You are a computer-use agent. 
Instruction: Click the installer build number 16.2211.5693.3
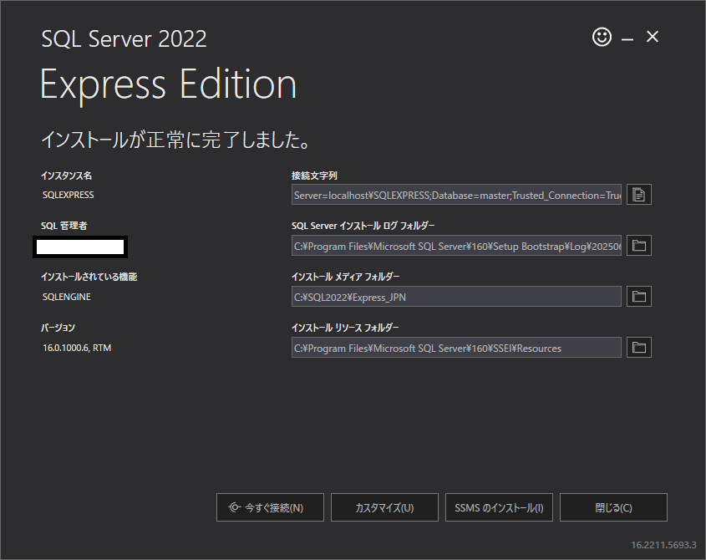663,545
